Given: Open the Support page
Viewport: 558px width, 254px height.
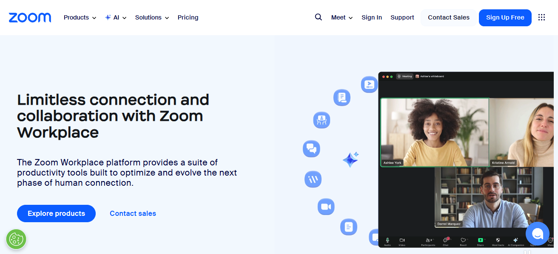Looking at the screenshot, I should click(x=402, y=17).
